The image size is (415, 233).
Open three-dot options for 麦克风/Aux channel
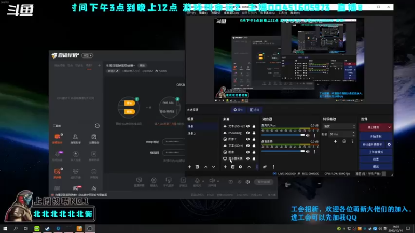coord(314,135)
